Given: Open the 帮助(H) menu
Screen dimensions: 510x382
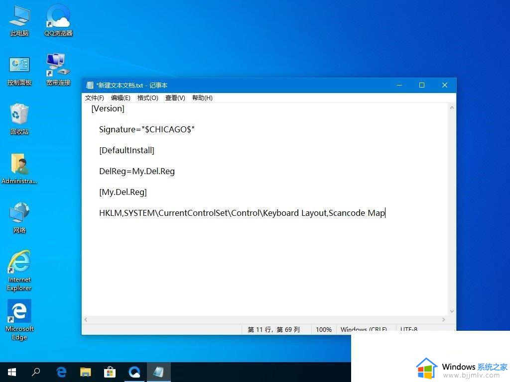Looking at the screenshot, I should 202,98.
